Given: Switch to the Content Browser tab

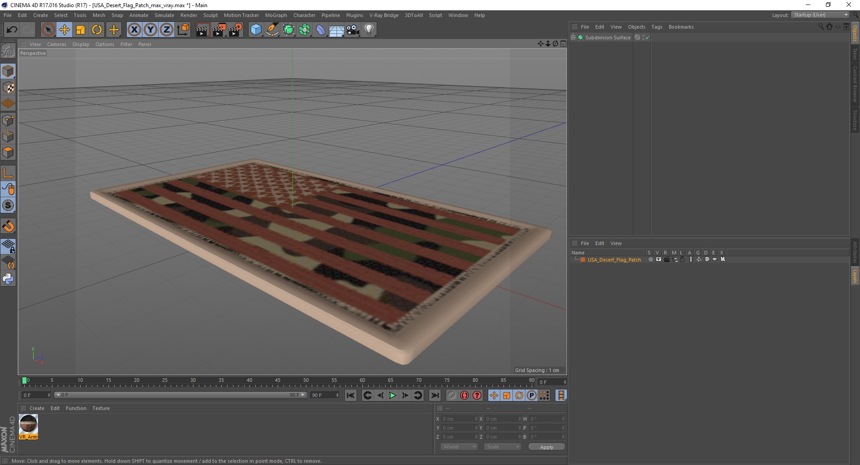Looking at the screenshot, I should pyautogui.click(x=855, y=84).
